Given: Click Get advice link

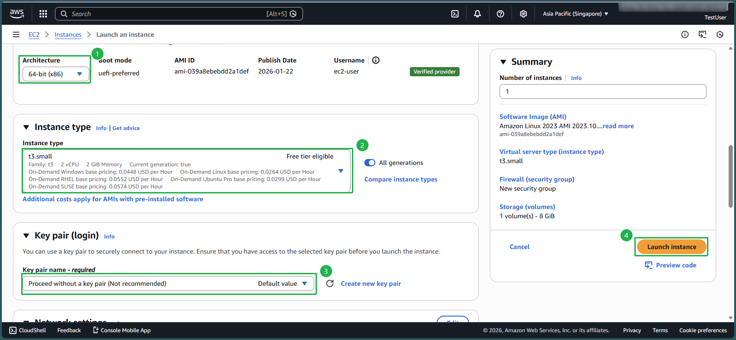Looking at the screenshot, I should click(x=126, y=128).
